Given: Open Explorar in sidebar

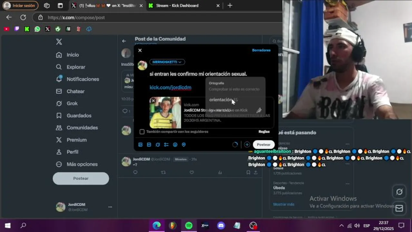Looking at the screenshot, I should (71, 67).
